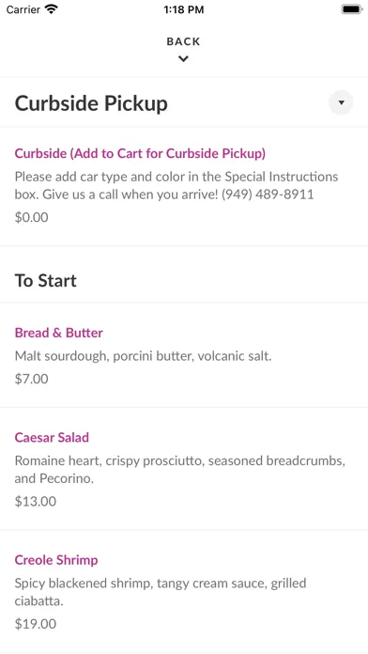Tap the $7.00 price
The width and height of the screenshot is (368, 654).
[31, 379]
